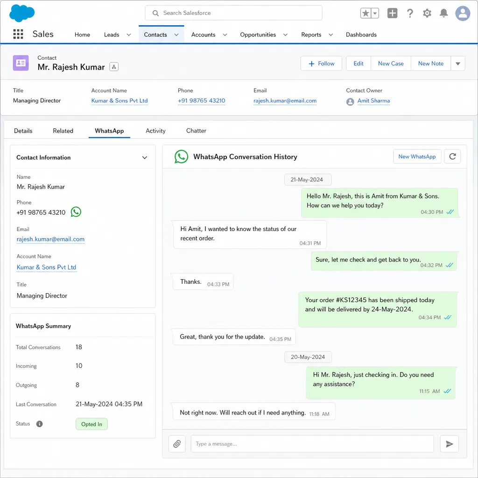Open the notifications bell

[x=443, y=13]
